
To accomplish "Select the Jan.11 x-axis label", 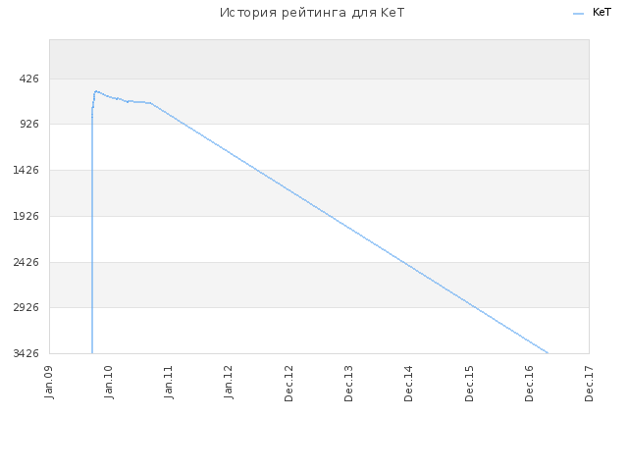I will [x=169, y=382].
